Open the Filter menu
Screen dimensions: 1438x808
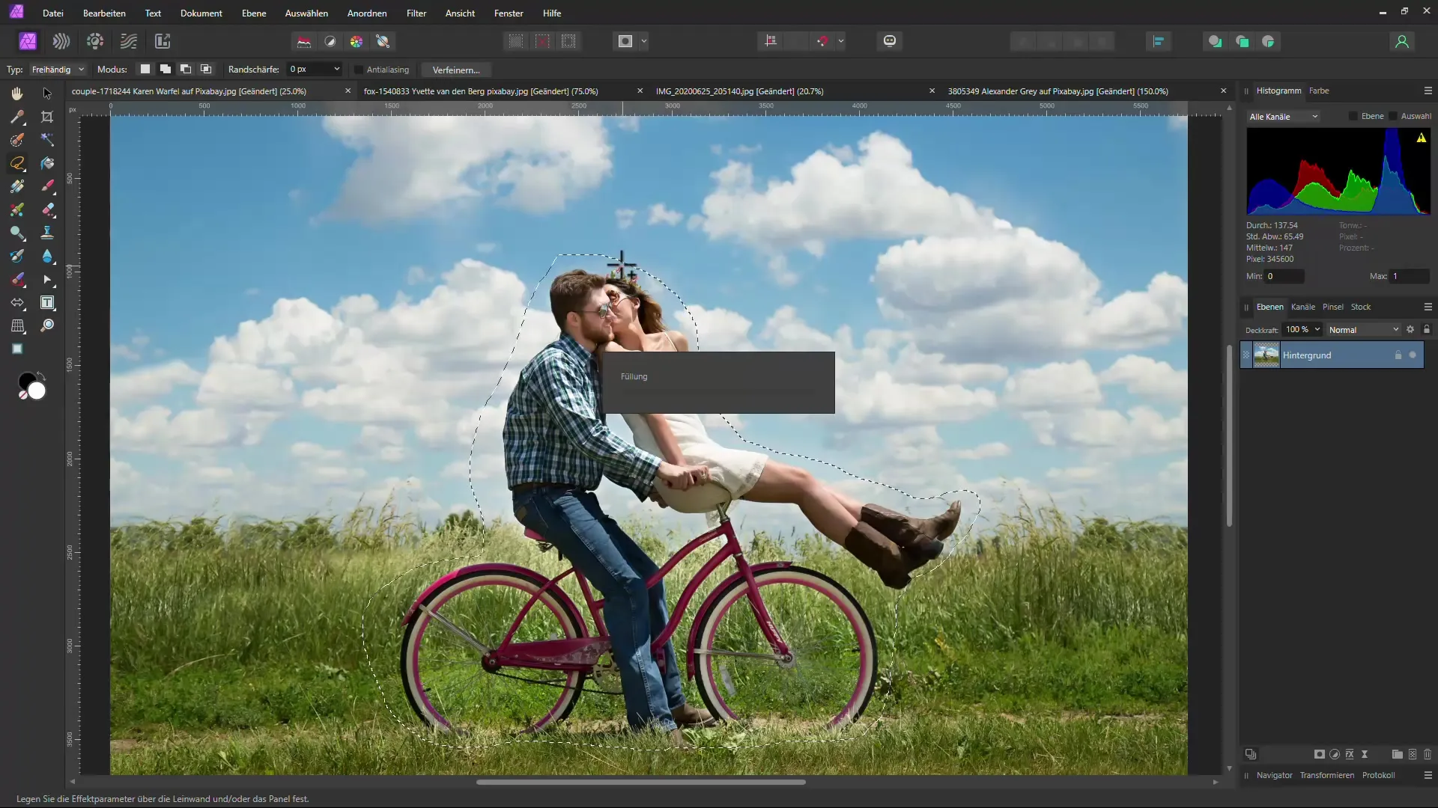[416, 13]
